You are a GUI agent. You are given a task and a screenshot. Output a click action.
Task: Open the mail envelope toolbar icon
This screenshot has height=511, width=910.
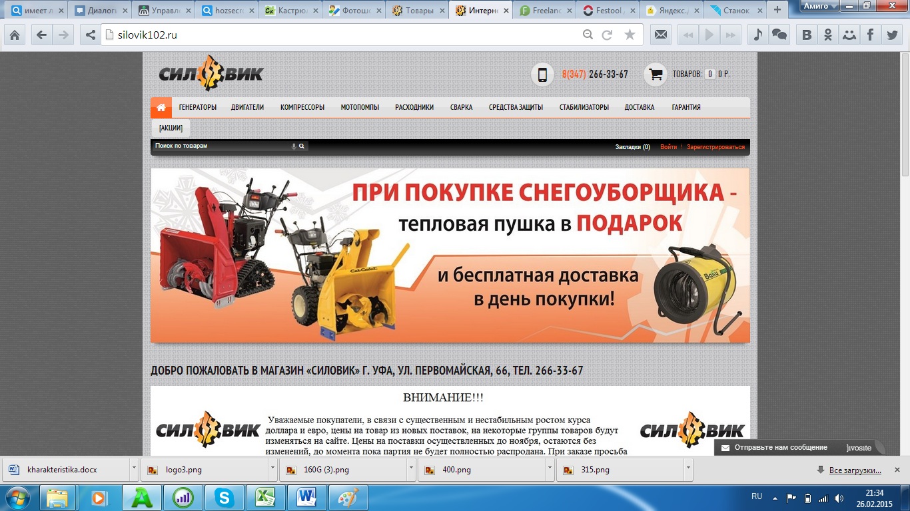pyautogui.click(x=661, y=35)
